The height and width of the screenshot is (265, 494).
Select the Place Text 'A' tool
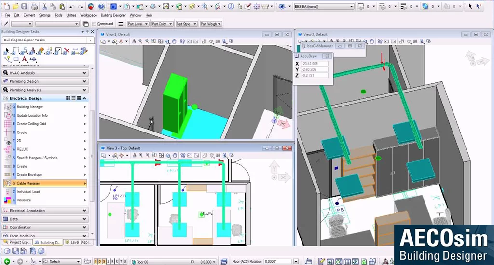(x=24, y=59)
